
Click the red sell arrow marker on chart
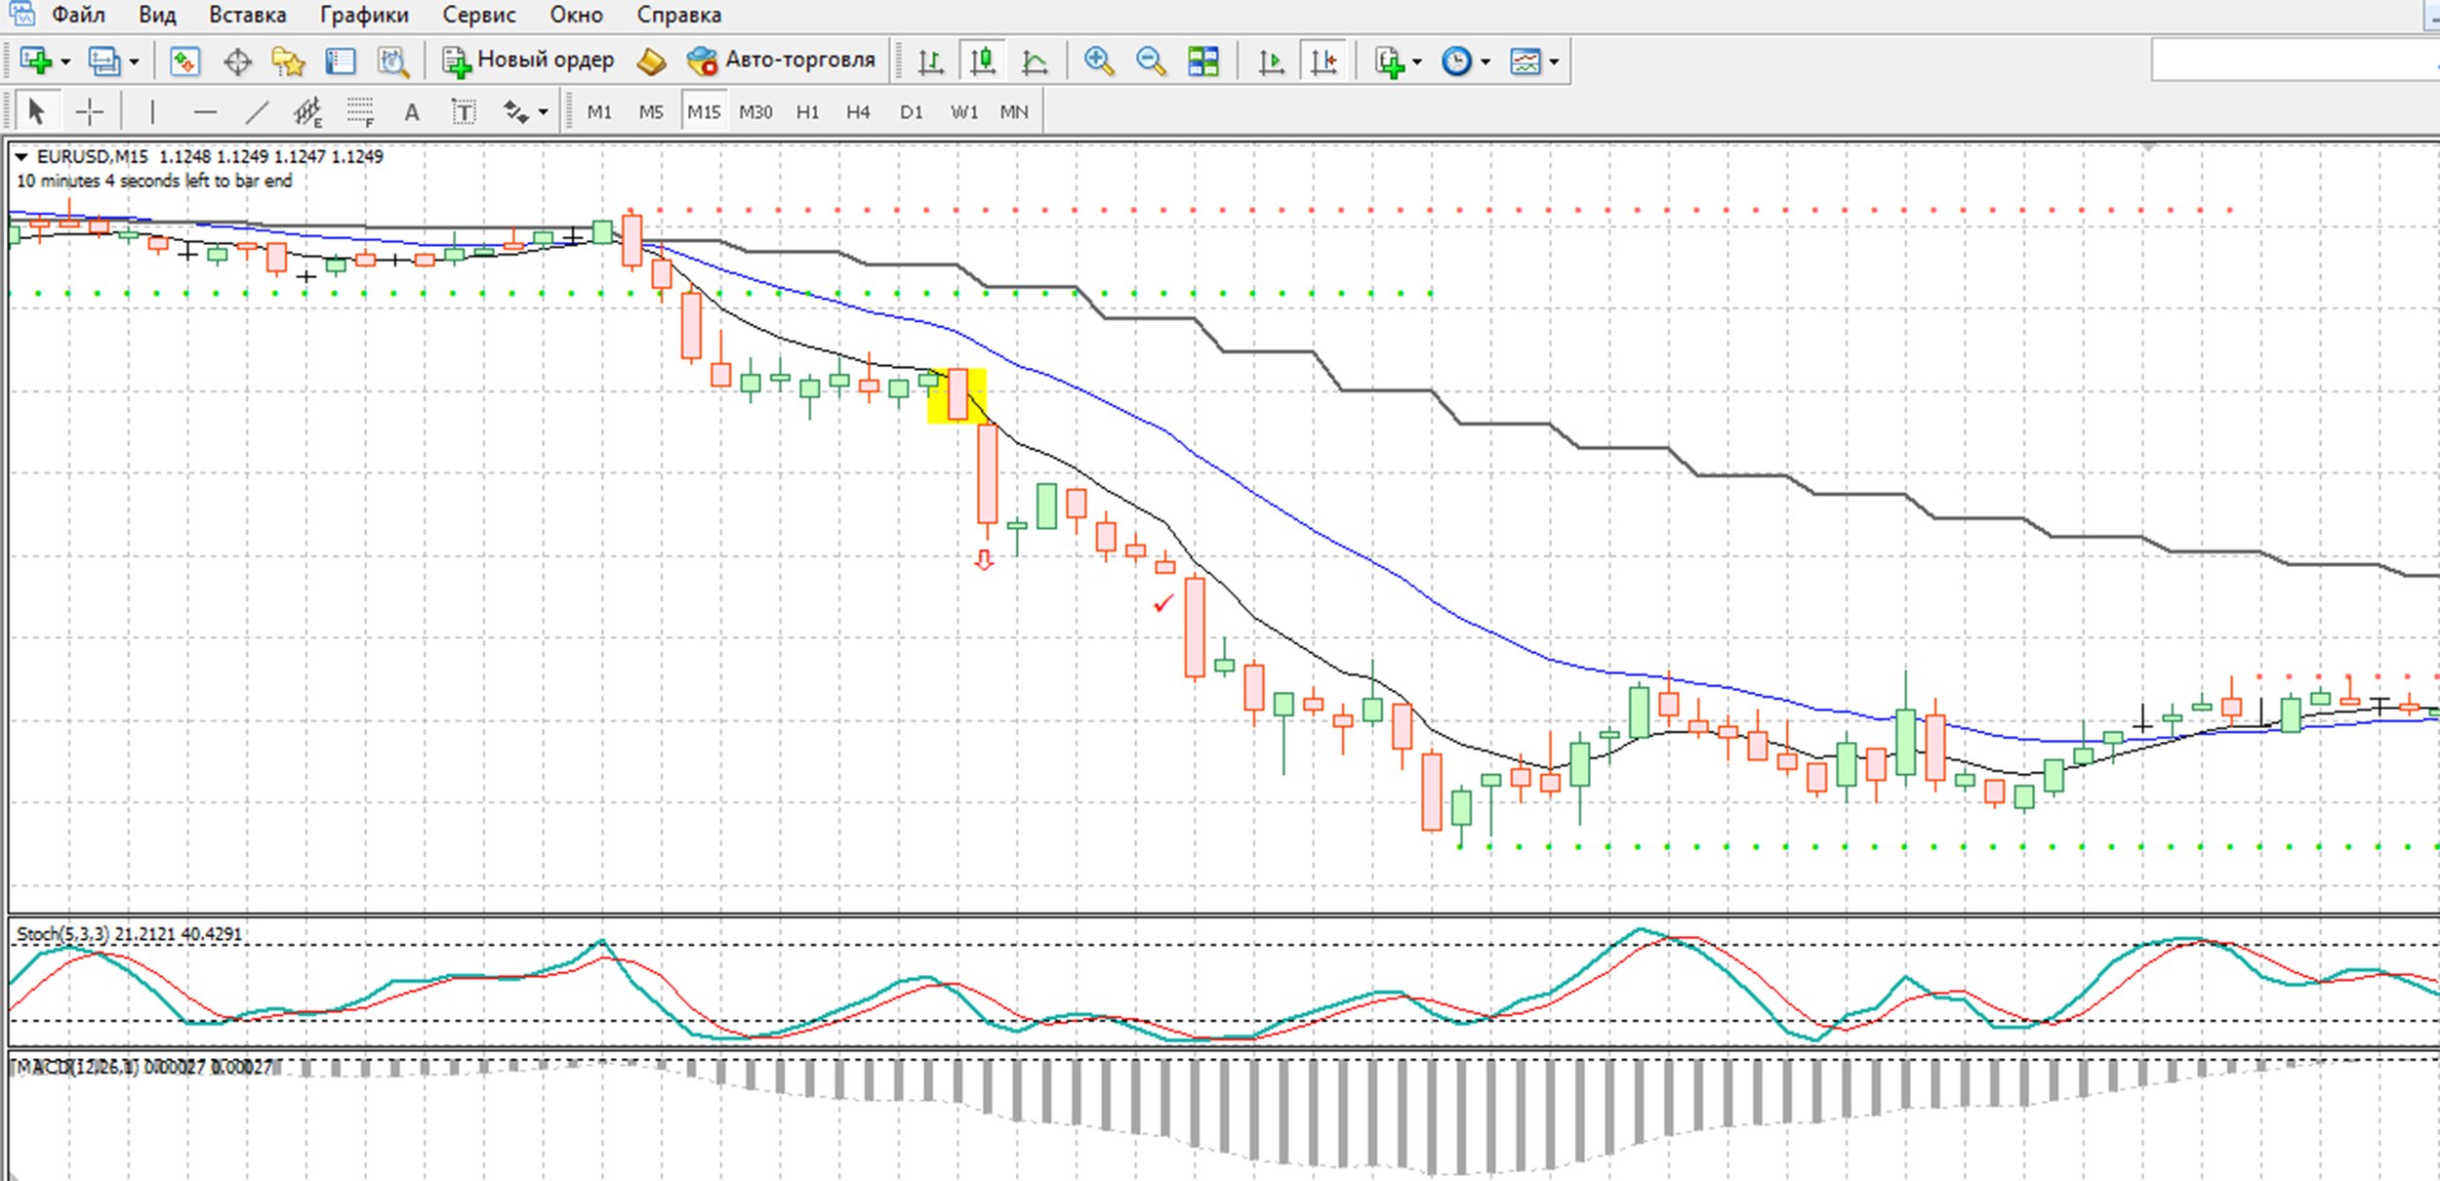pos(984,559)
